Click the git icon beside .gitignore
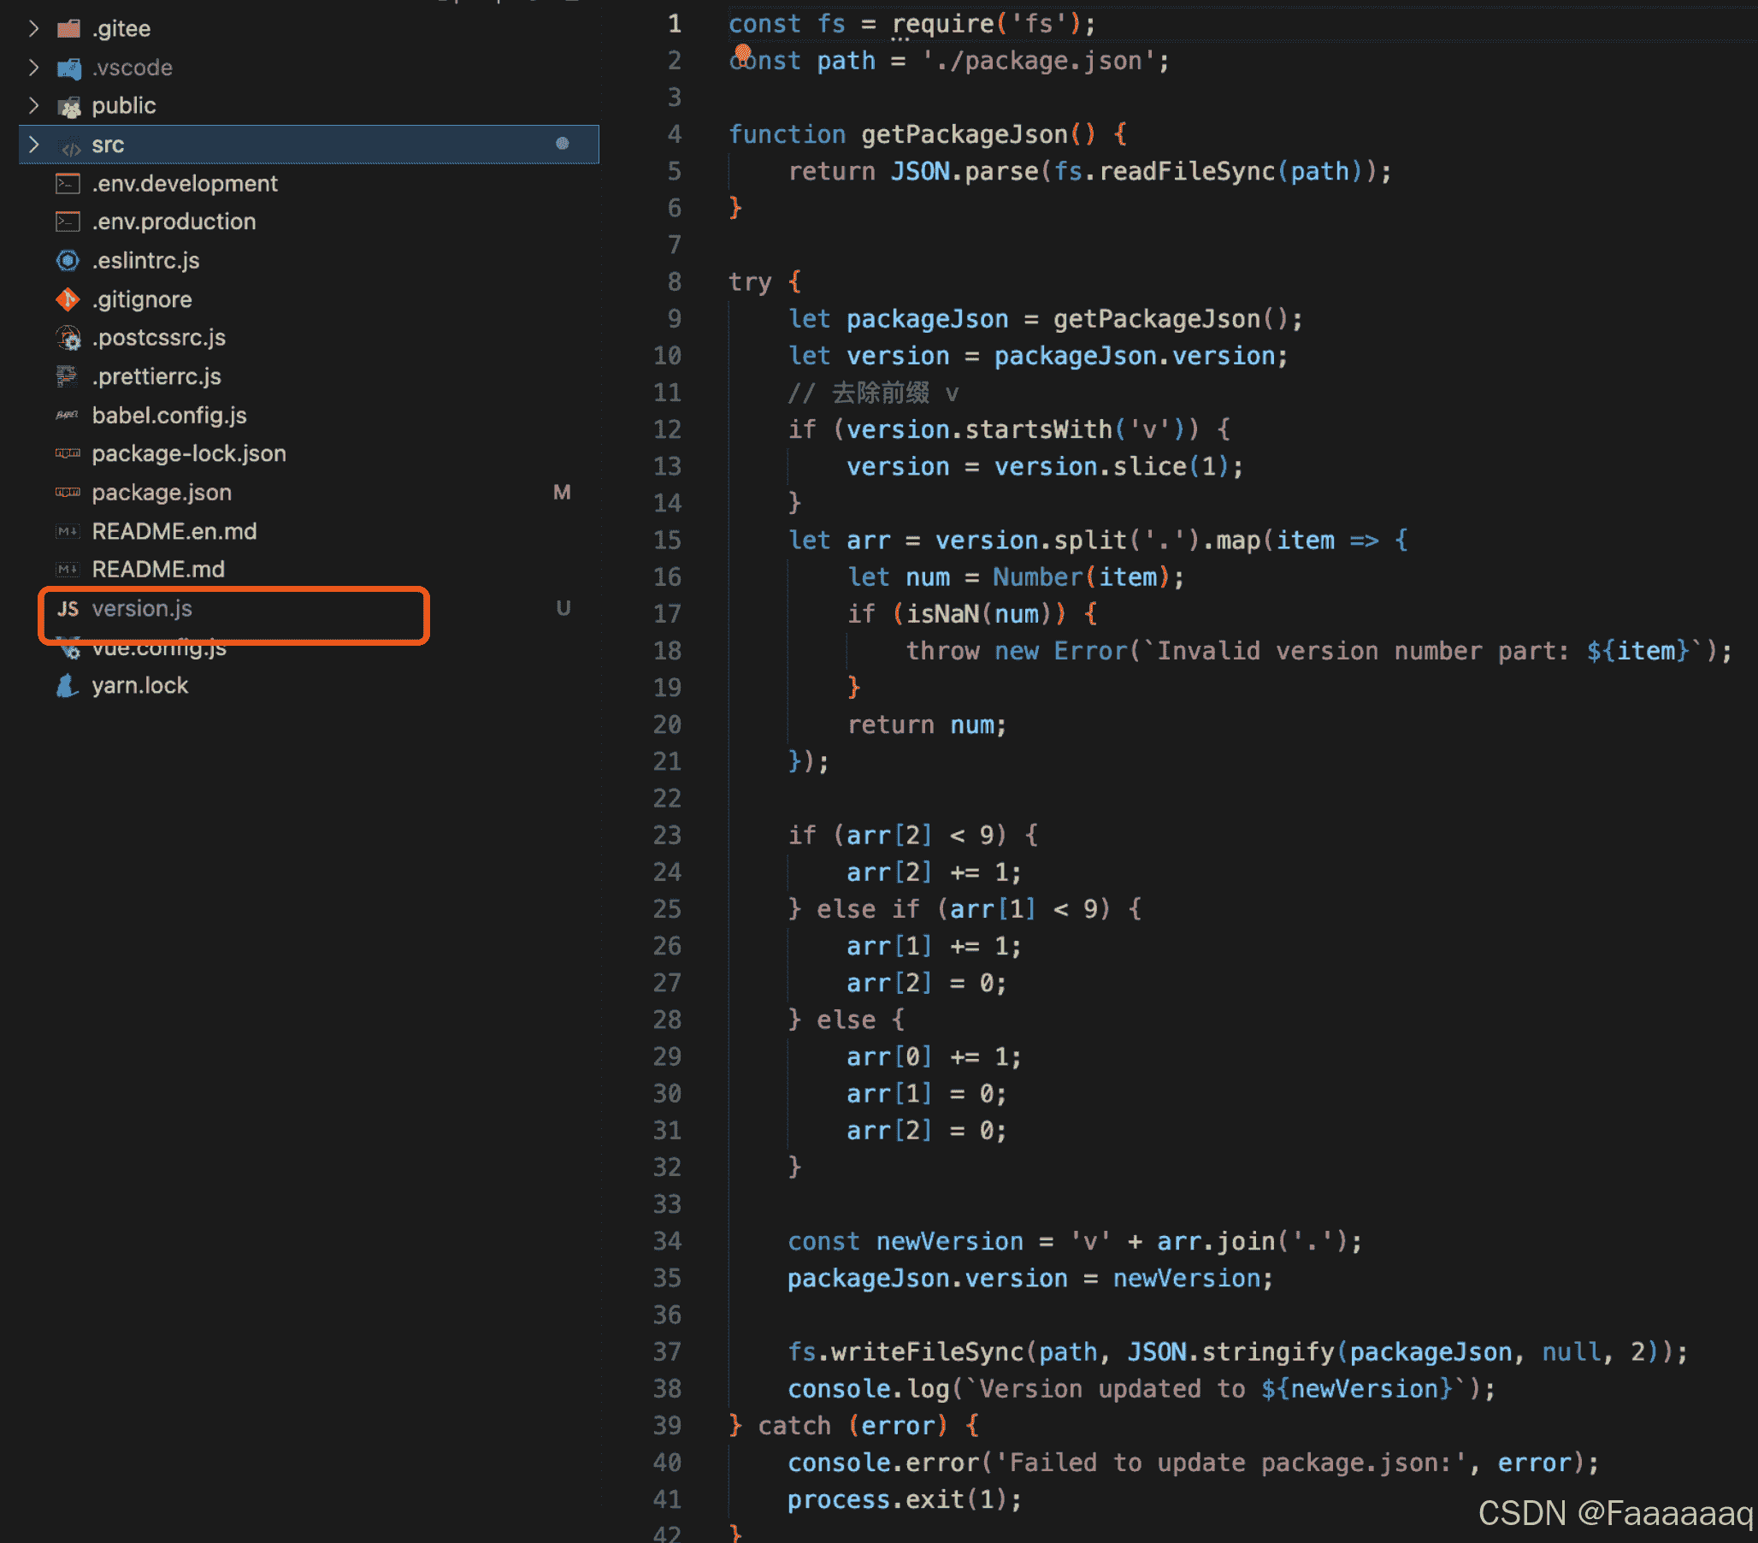 click(68, 299)
